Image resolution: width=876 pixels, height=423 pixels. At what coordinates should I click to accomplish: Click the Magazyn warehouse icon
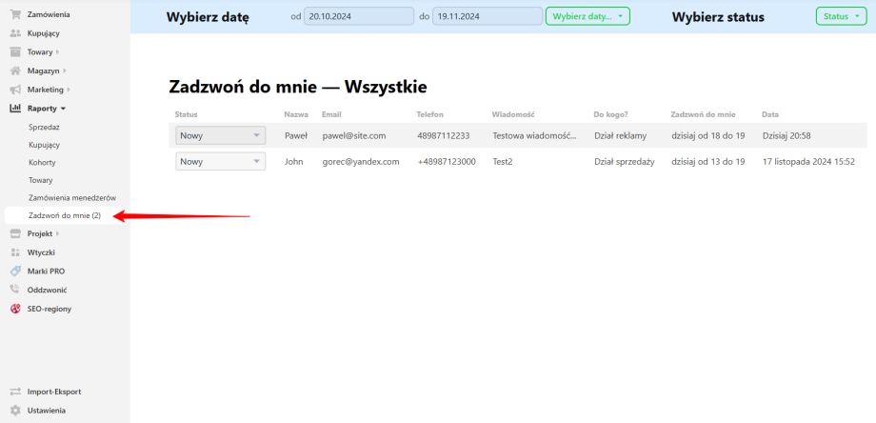[x=15, y=70]
